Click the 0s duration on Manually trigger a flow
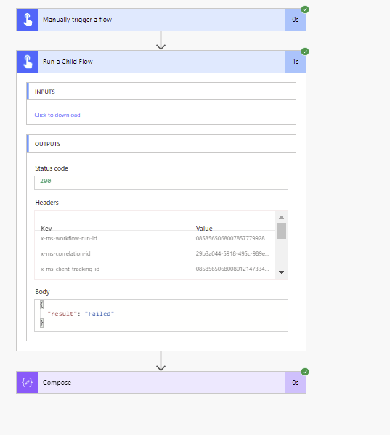390x435 pixels. 296,20
